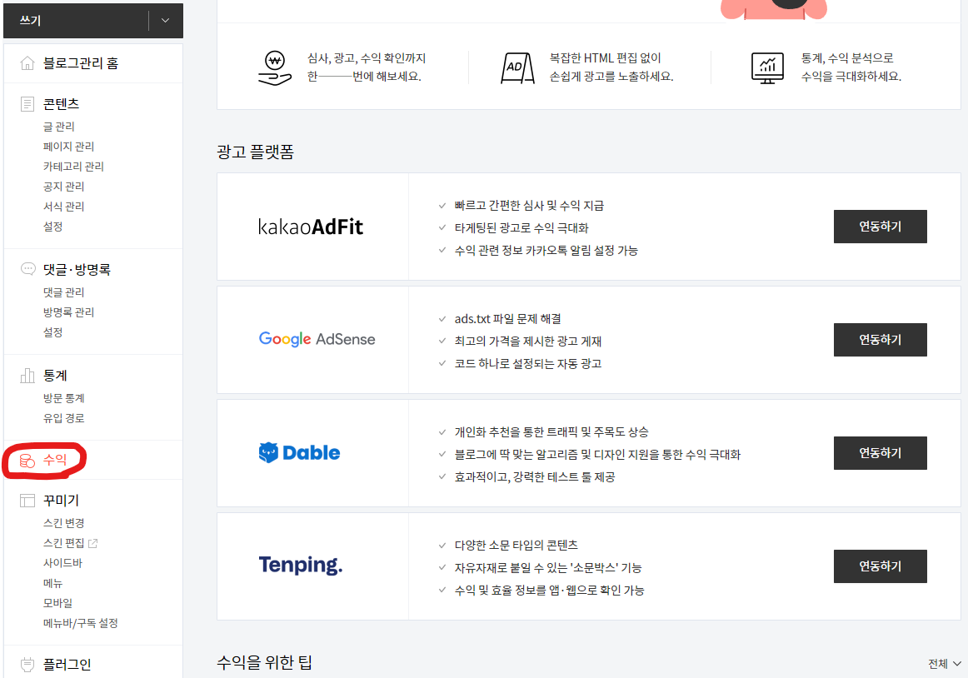Click the 꾸미기 section heading
This screenshot has height=678, width=968.
pyautogui.click(x=61, y=500)
